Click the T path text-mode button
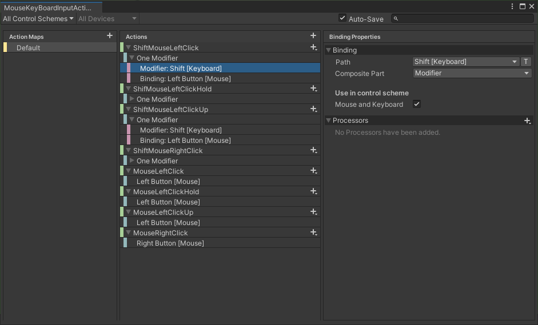Viewport: 538px width, 325px height. [526, 62]
